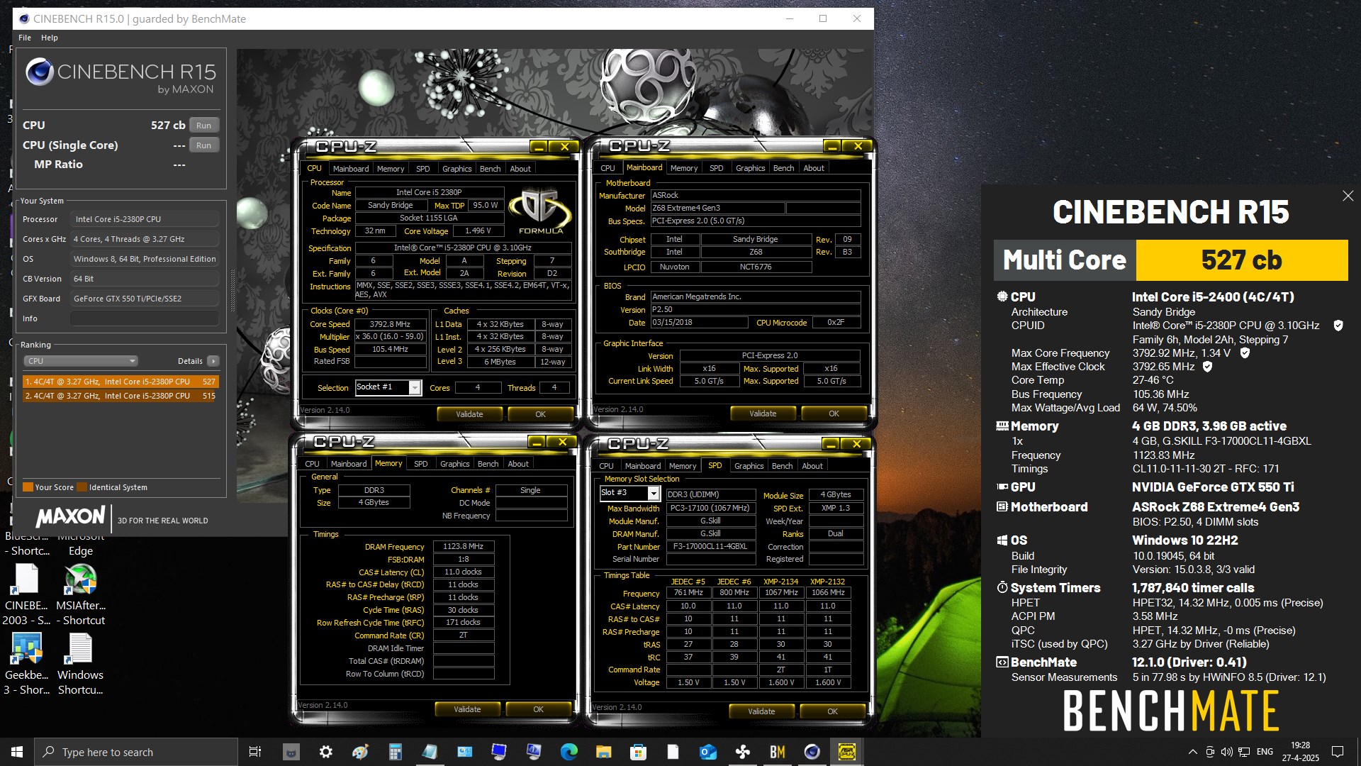
Task: Open the Windows Shortcuts desktop file
Action: (x=80, y=663)
